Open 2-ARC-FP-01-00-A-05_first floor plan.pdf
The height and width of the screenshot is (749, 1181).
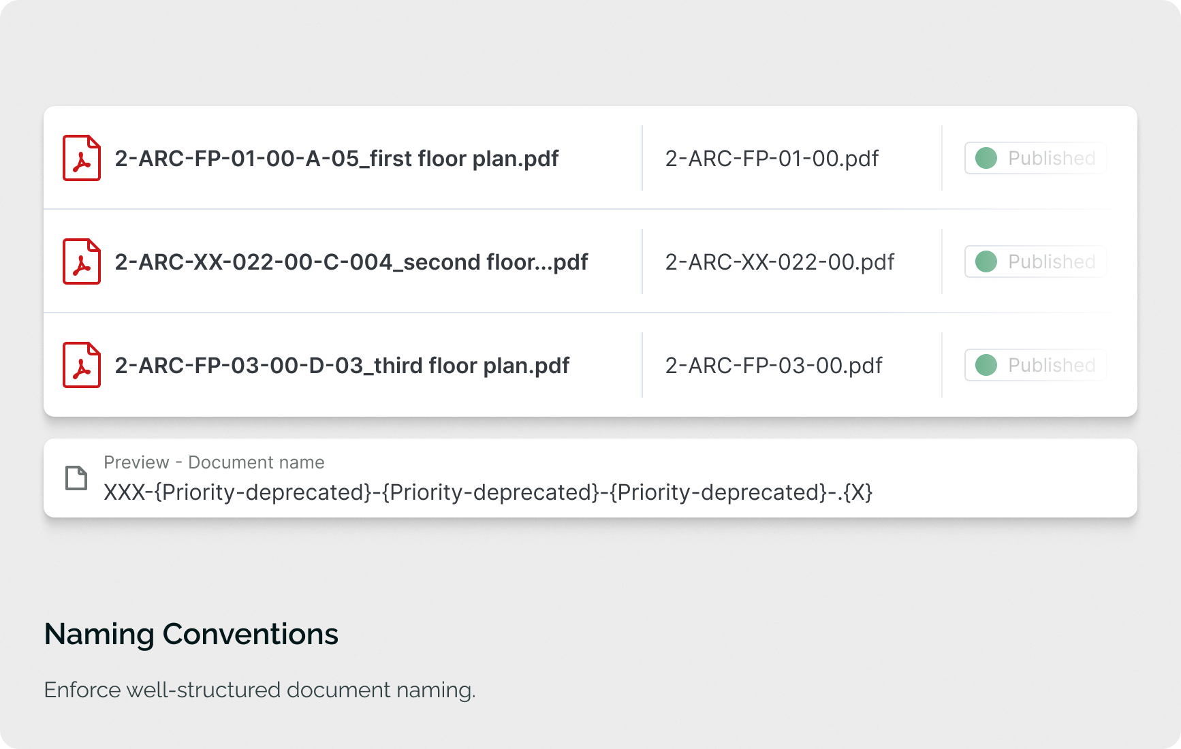click(336, 159)
